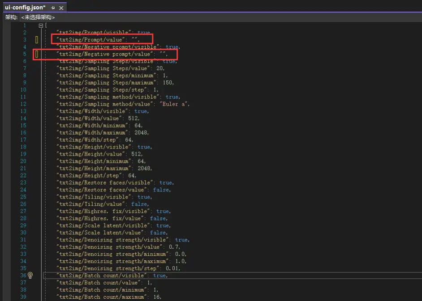Click the value 150 on line 9

coord(168,82)
